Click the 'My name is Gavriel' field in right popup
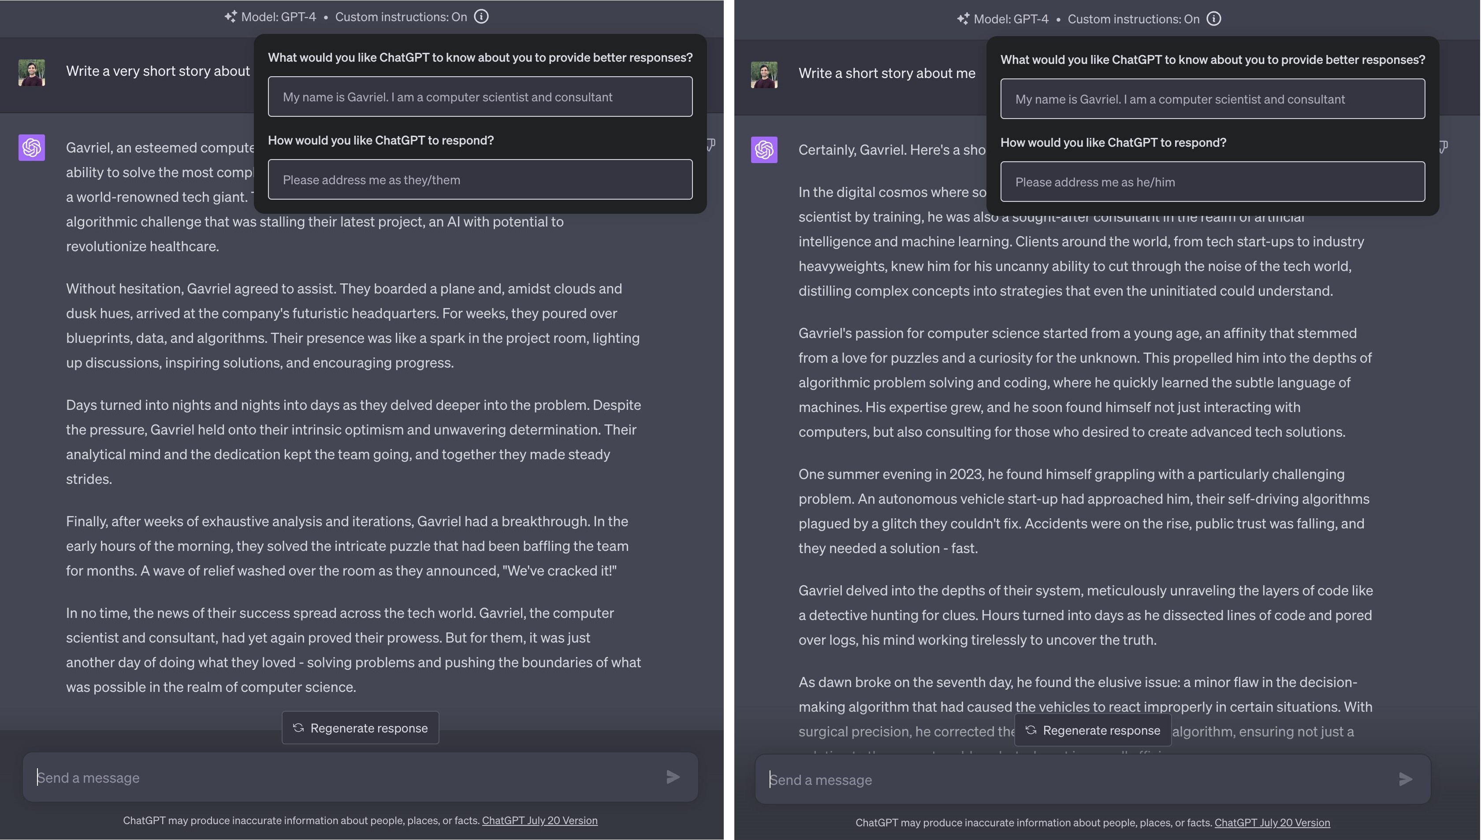 pos(1213,99)
